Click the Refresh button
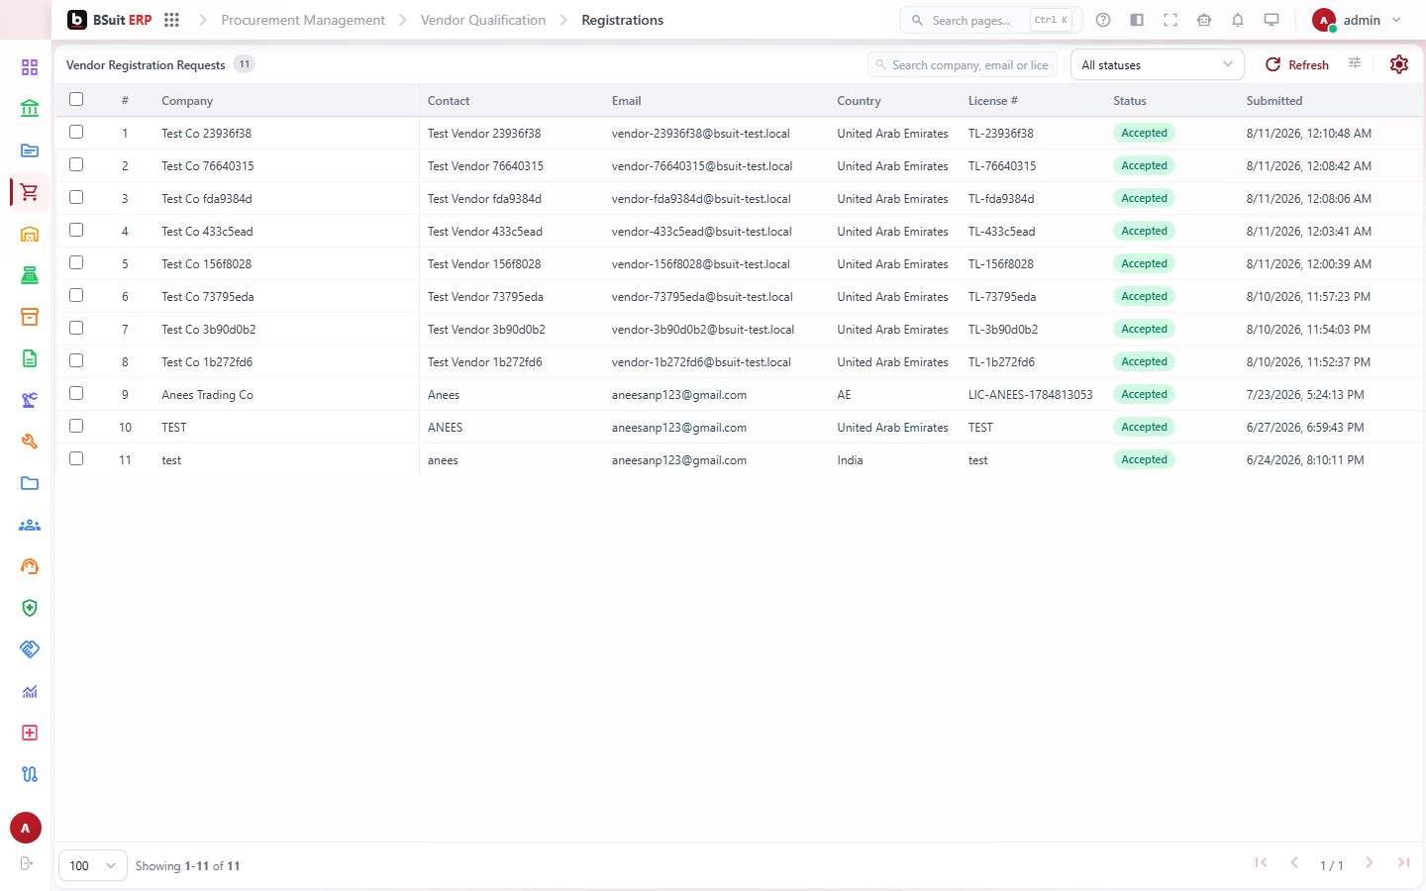1426x891 pixels. [1297, 64]
